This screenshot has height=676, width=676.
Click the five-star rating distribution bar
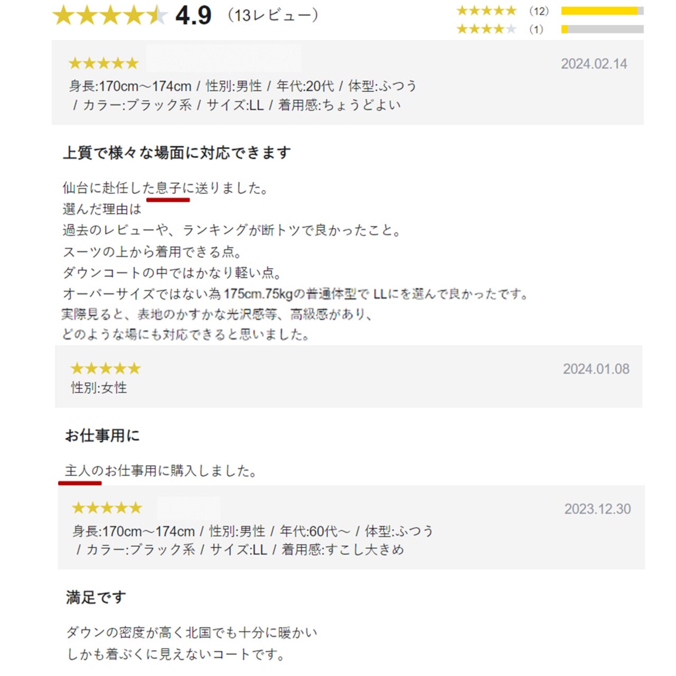click(602, 11)
